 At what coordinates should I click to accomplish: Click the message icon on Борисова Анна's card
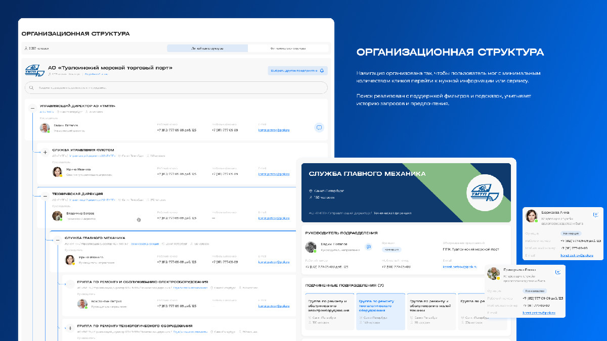click(x=595, y=215)
